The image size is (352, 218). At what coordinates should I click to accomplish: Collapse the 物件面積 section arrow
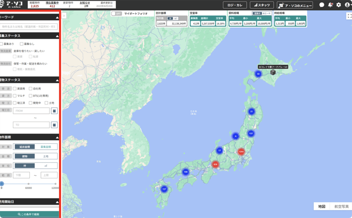pyautogui.click(x=57, y=137)
